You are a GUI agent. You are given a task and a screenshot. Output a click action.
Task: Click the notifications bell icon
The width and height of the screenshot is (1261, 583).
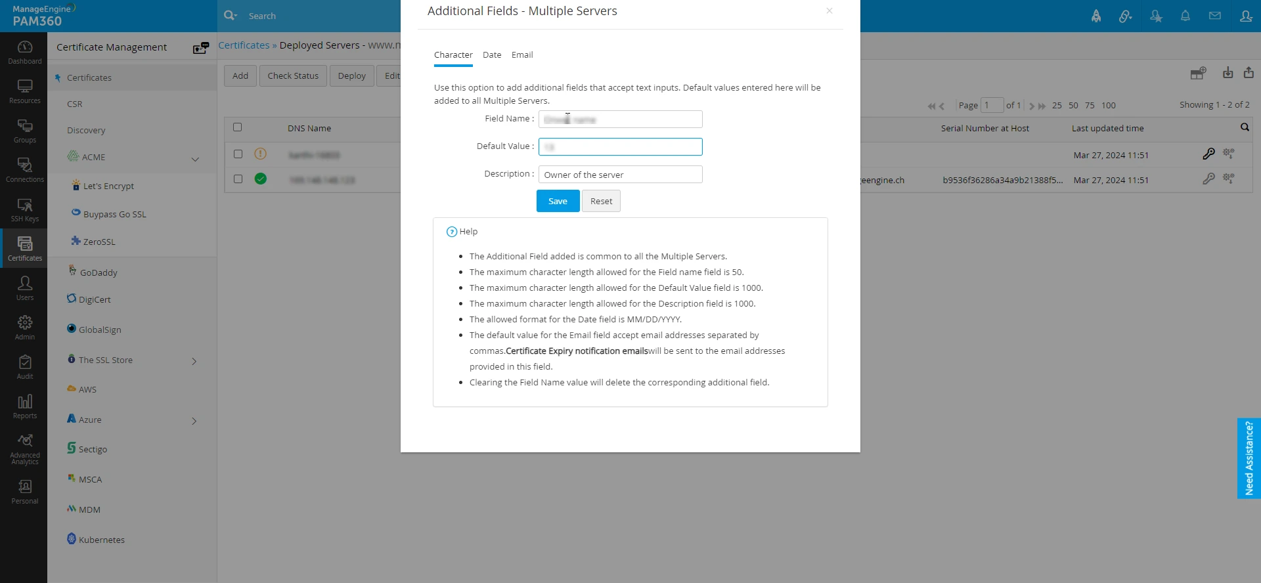click(x=1185, y=16)
